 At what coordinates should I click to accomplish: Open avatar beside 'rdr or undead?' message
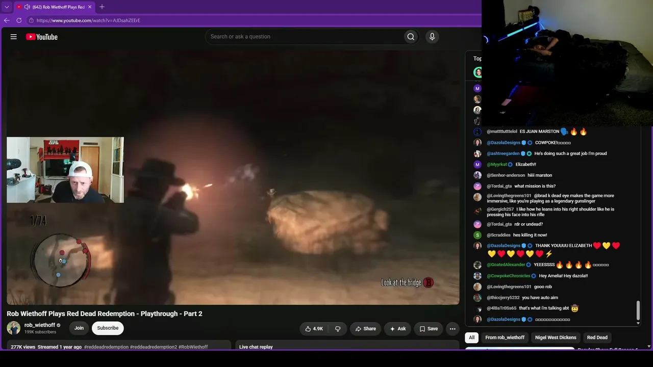(x=478, y=224)
